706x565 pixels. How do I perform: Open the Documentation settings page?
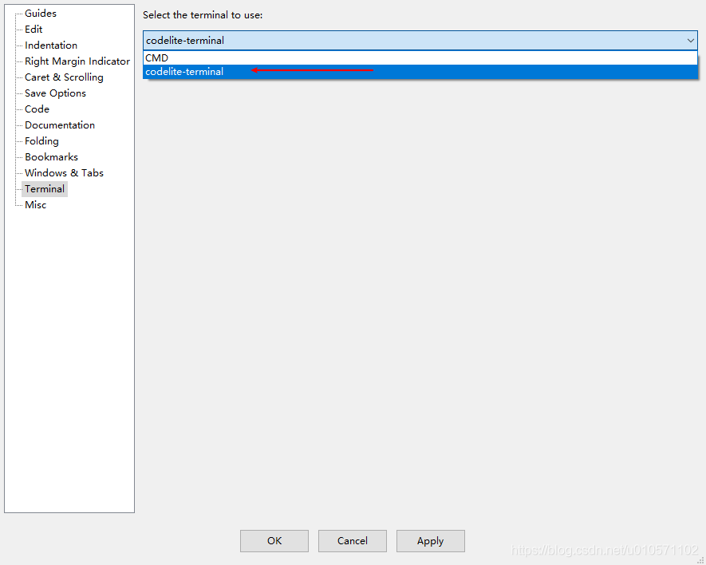(59, 124)
